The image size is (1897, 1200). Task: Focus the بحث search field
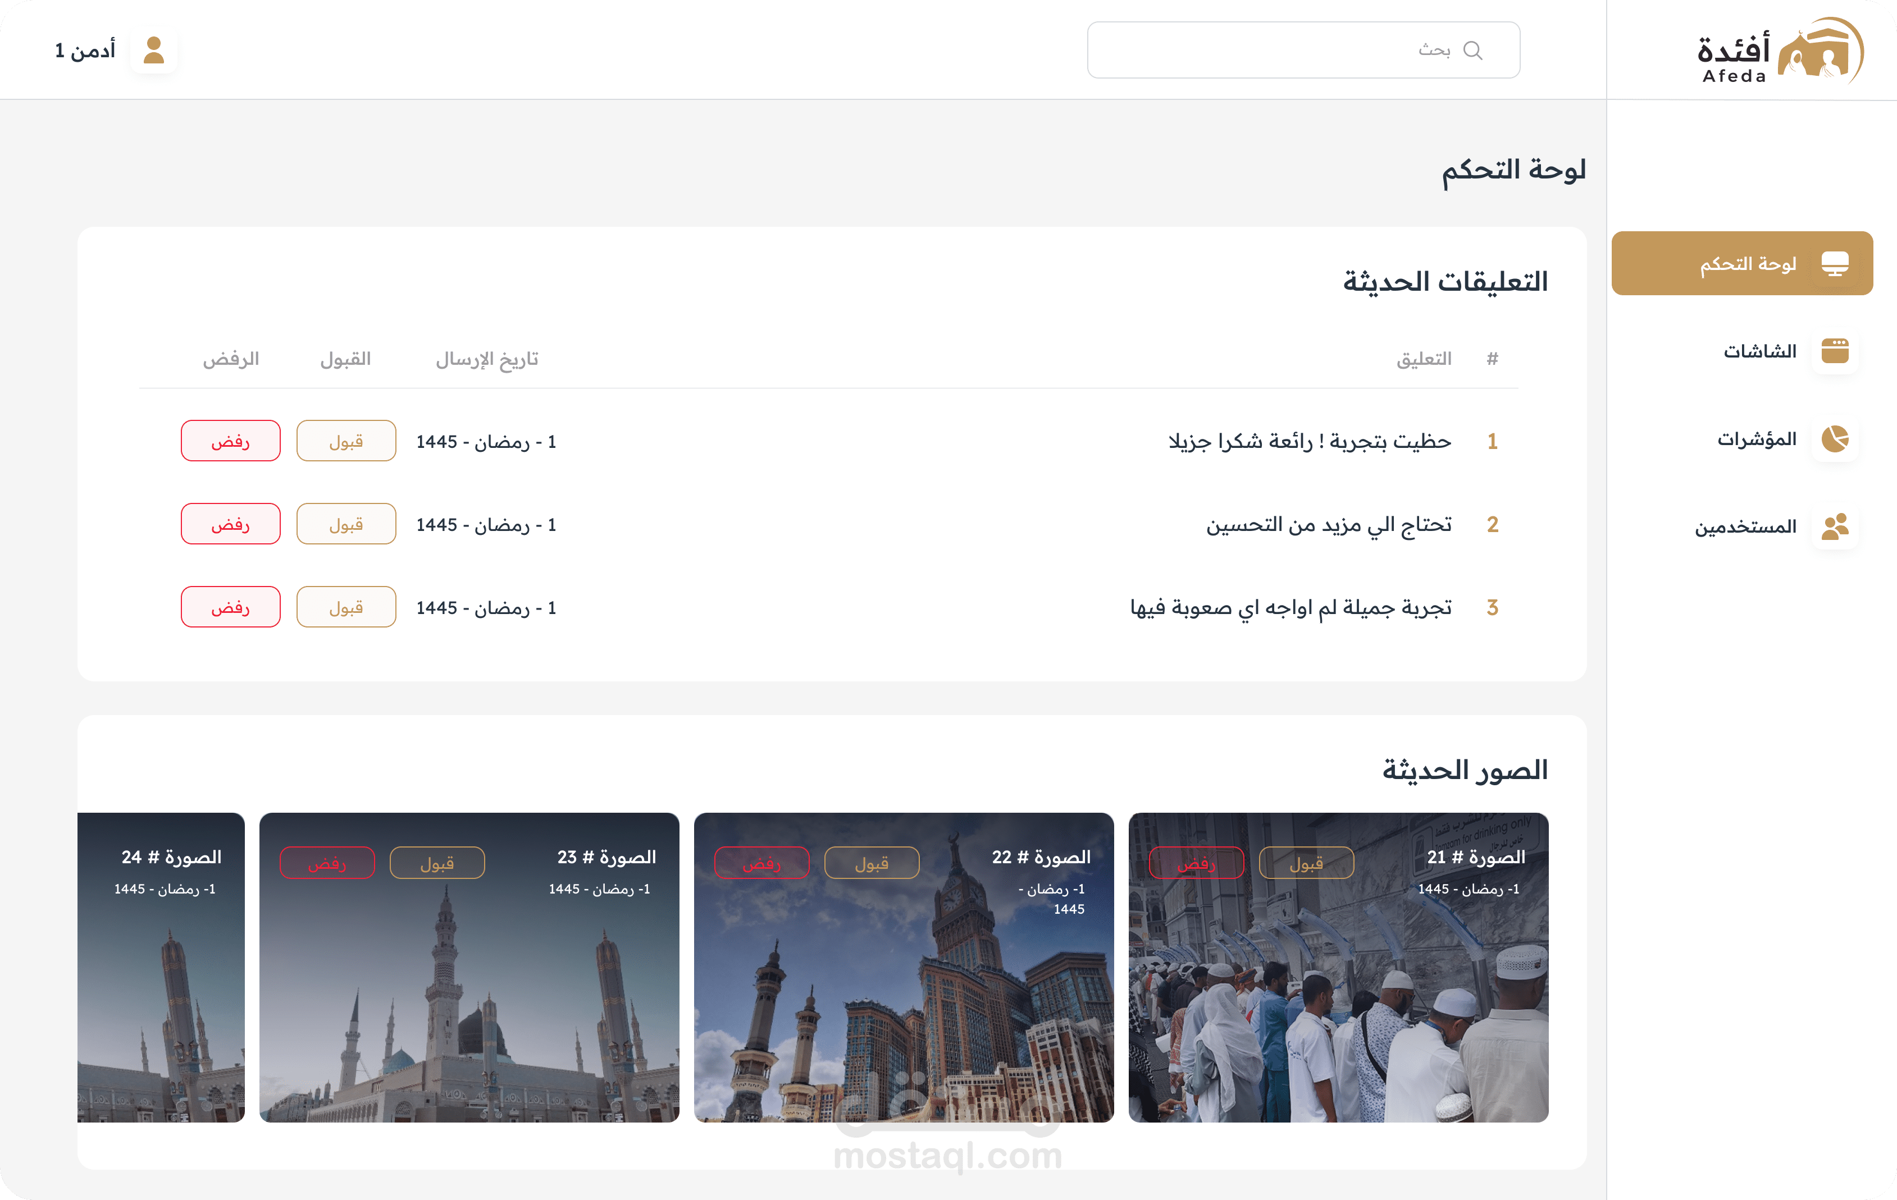coord(1303,49)
